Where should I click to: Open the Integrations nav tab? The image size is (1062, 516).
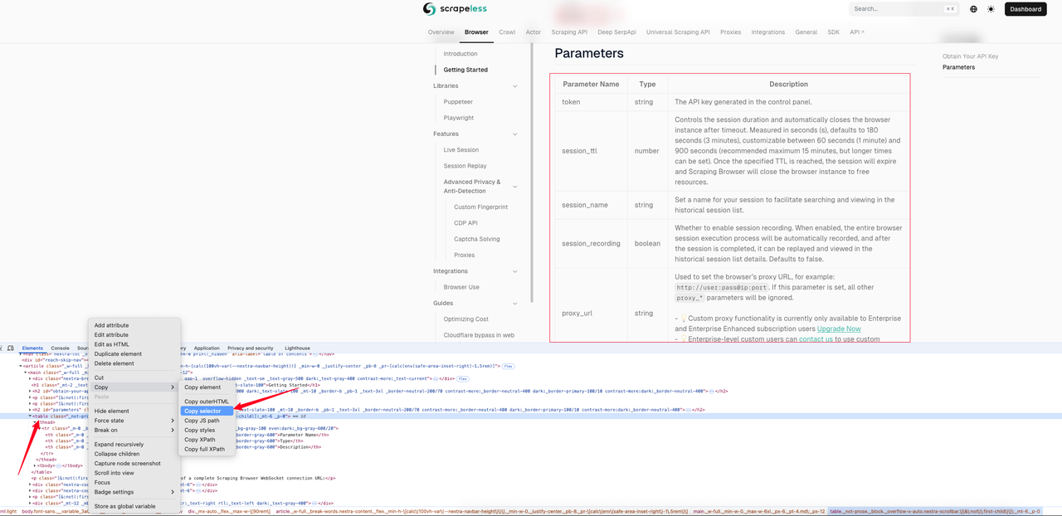coord(768,32)
